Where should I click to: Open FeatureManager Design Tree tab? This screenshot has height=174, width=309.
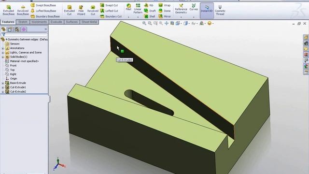tap(3, 29)
